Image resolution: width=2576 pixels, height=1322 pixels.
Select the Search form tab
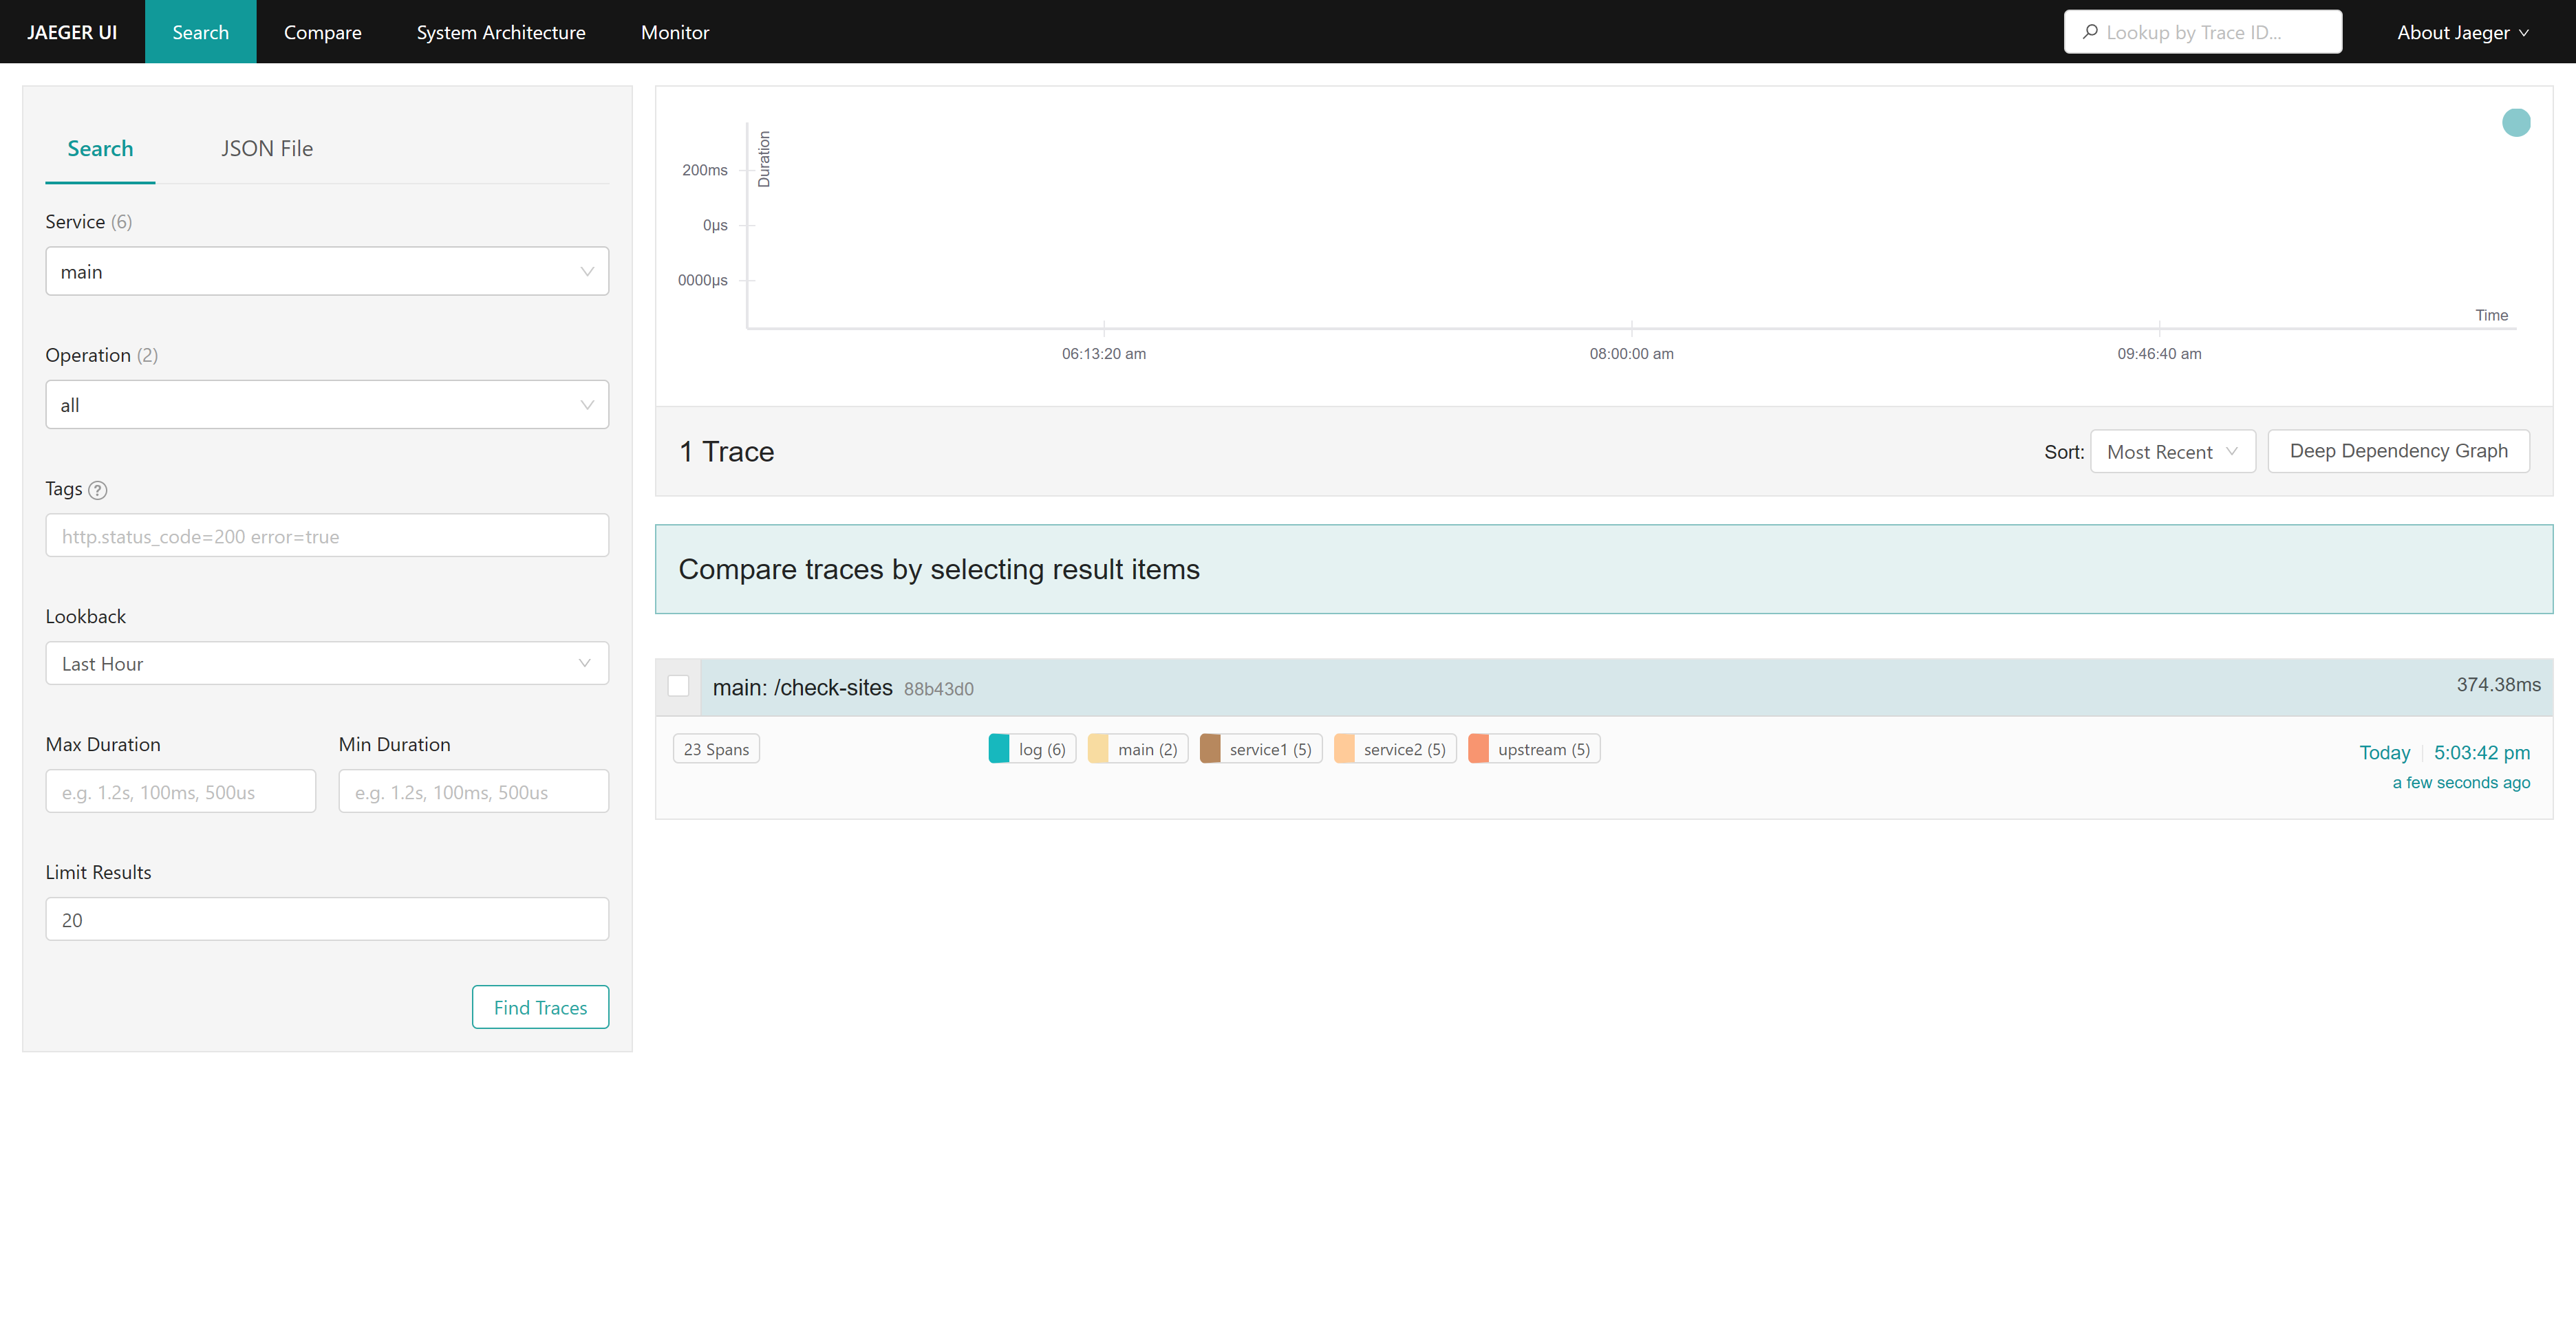pyautogui.click(x=100, y=148)
